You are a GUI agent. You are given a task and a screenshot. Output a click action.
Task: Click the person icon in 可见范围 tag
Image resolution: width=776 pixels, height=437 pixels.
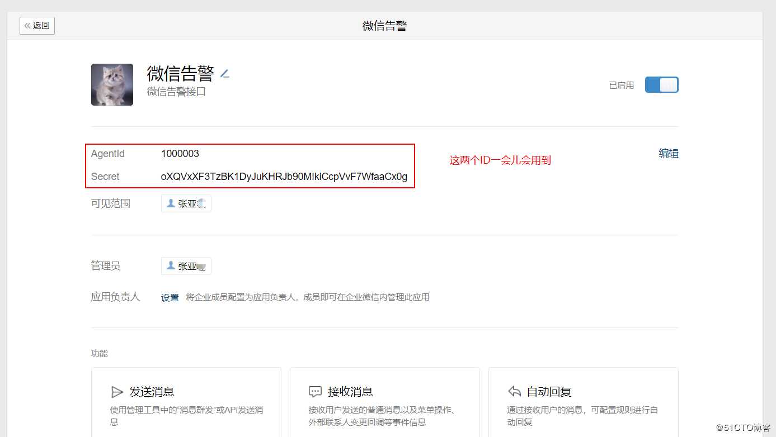tap(171, 203)
